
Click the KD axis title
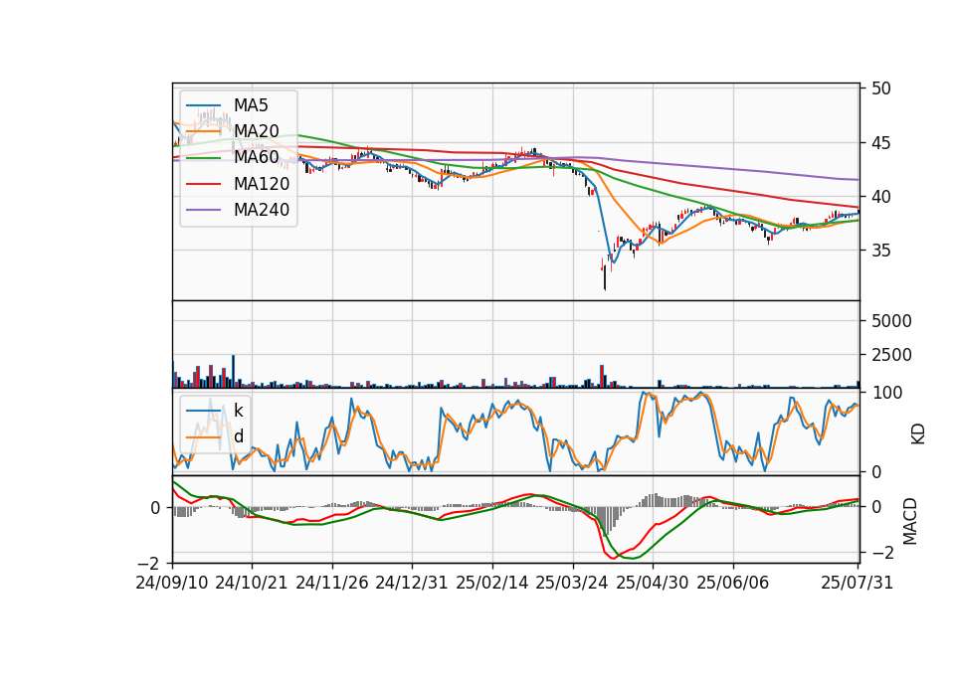tap(918, 434)
